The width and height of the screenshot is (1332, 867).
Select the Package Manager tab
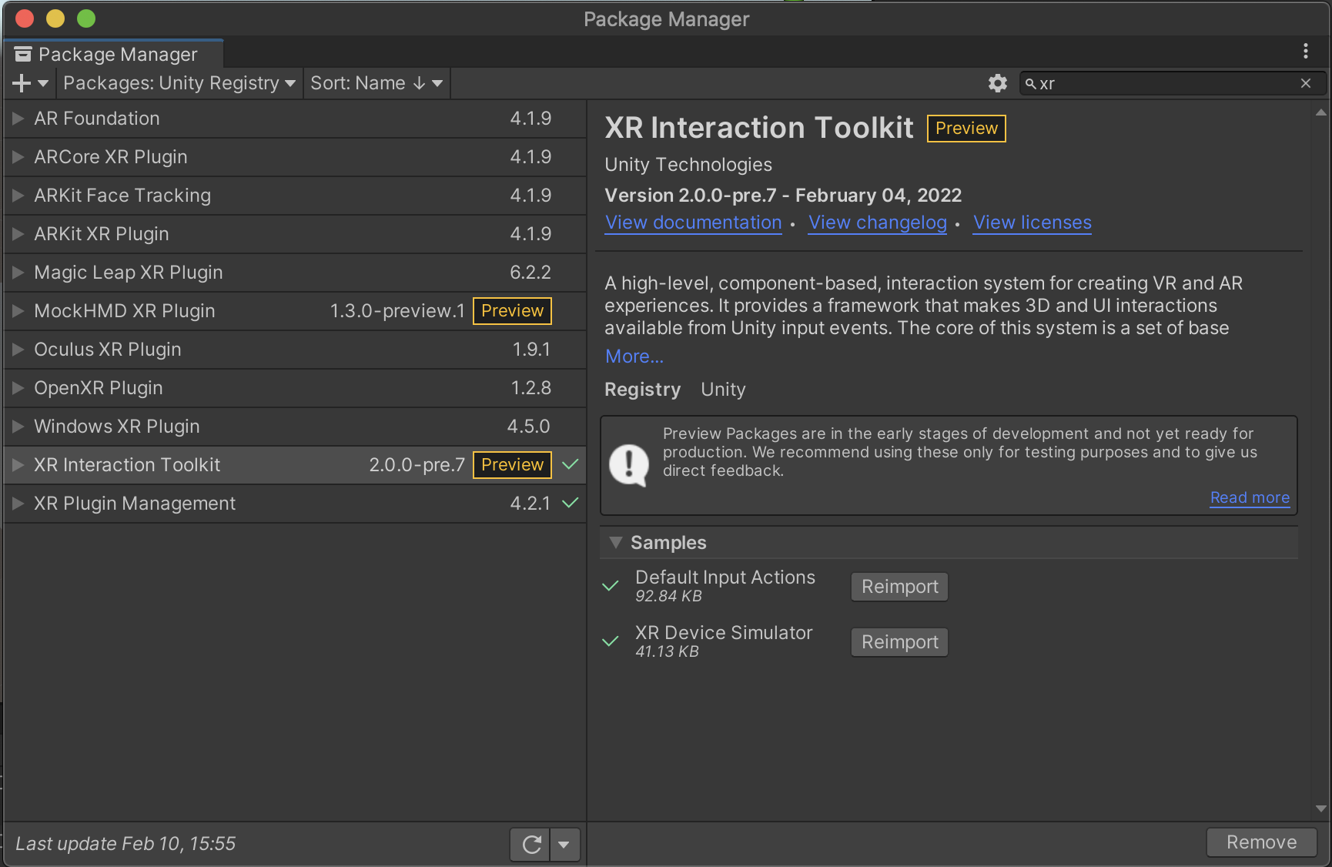click(x=114, y=54)
